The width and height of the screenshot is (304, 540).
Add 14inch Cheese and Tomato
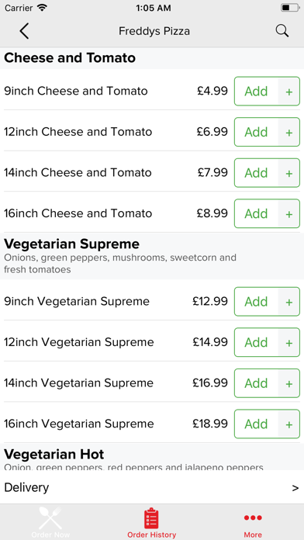pyautogui.click(x=256, y=173)
